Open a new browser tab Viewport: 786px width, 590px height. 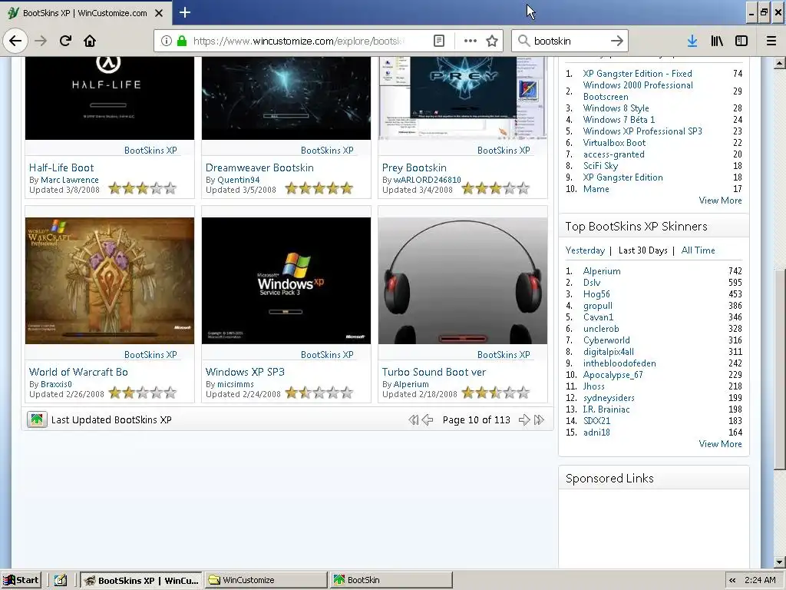pyautogui.click(x=184, y=12)
